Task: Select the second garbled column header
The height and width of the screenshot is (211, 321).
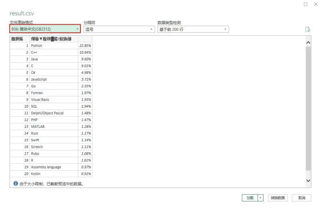Action: pyautogui.click(x=54, y=39)
